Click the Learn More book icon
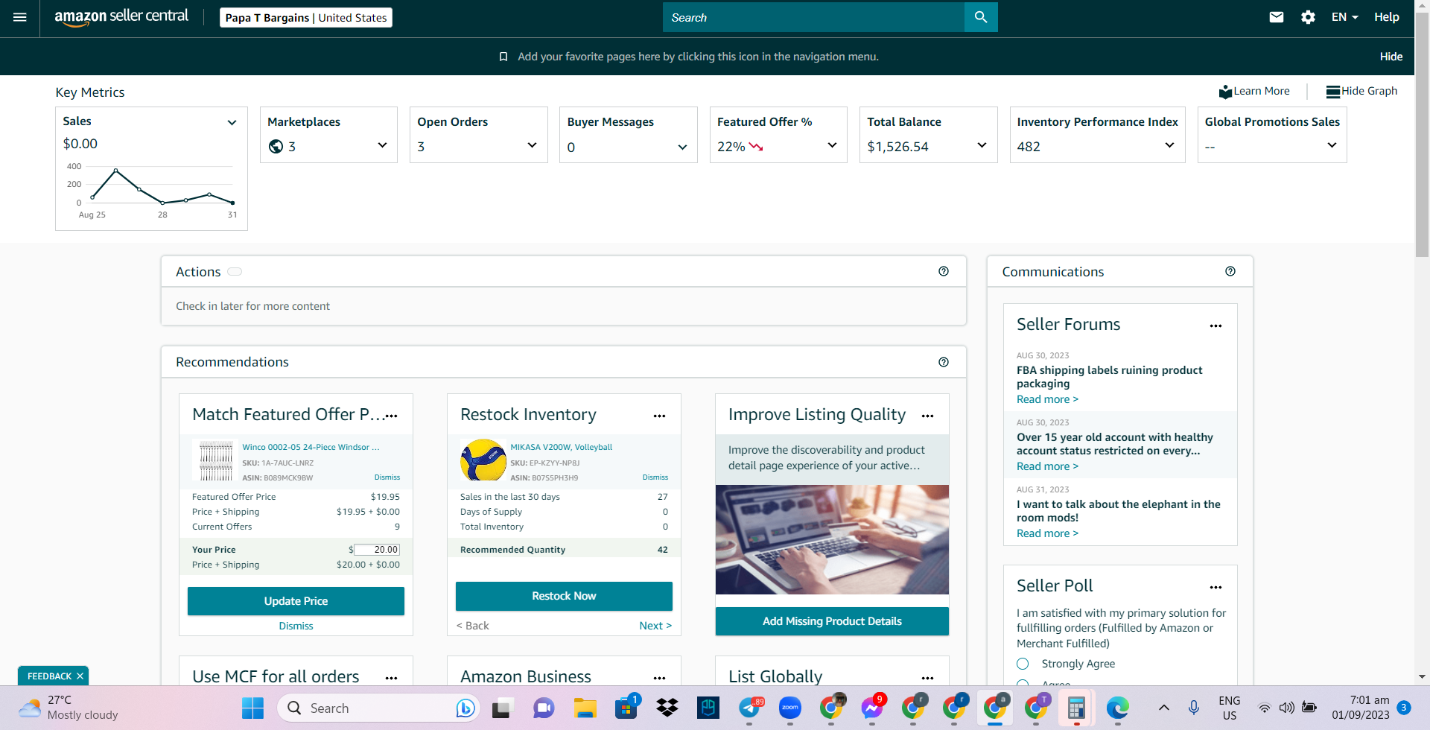This screenshot has width=1430, height=730. [1225, 92]
